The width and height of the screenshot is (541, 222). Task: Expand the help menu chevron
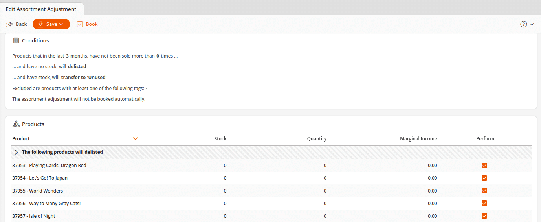point(532,24)
